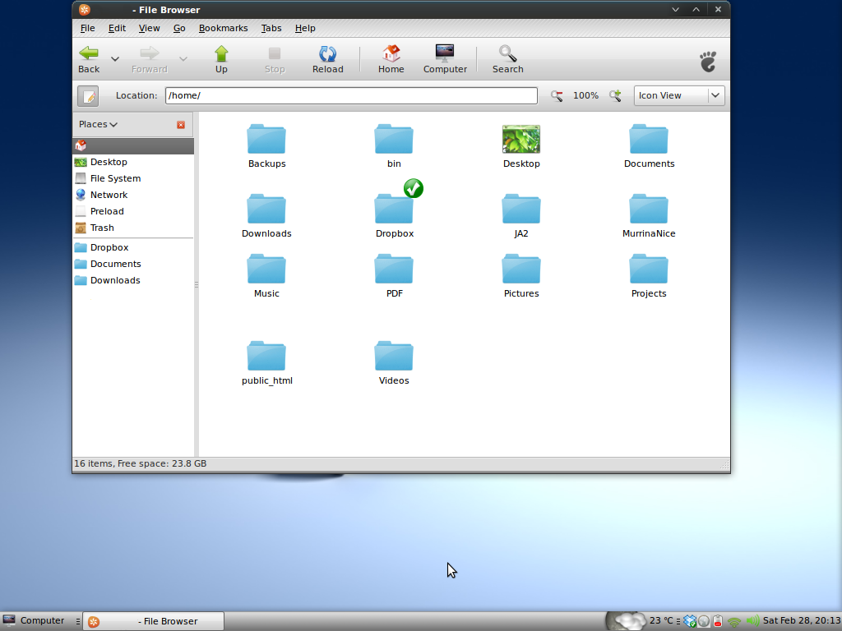Zoom out with the minus magnifier icon
The image size is (842, 631).
tap(557, 95)
